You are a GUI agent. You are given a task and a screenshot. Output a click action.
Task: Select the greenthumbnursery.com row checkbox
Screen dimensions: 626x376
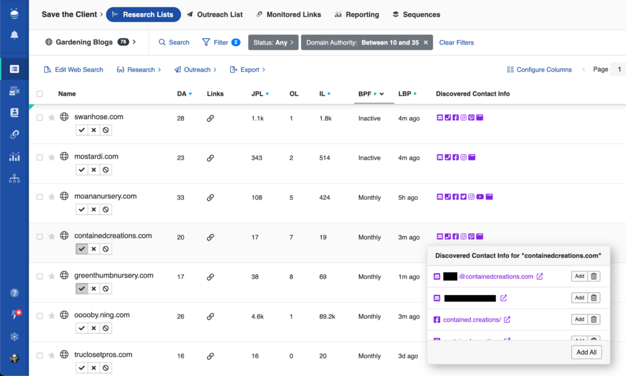tap(40, 277)
